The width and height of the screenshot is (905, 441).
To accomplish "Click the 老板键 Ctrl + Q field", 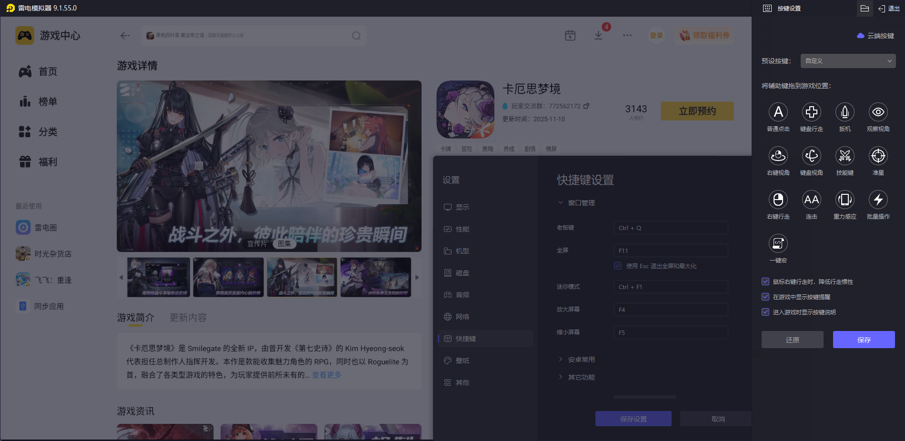I will [671, 228].
